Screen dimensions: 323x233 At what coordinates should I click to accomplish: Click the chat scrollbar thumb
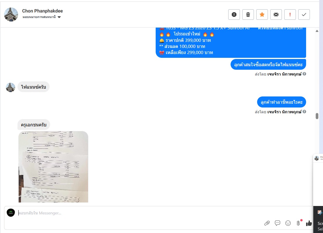pyautogui.click(x=317, y=116)
